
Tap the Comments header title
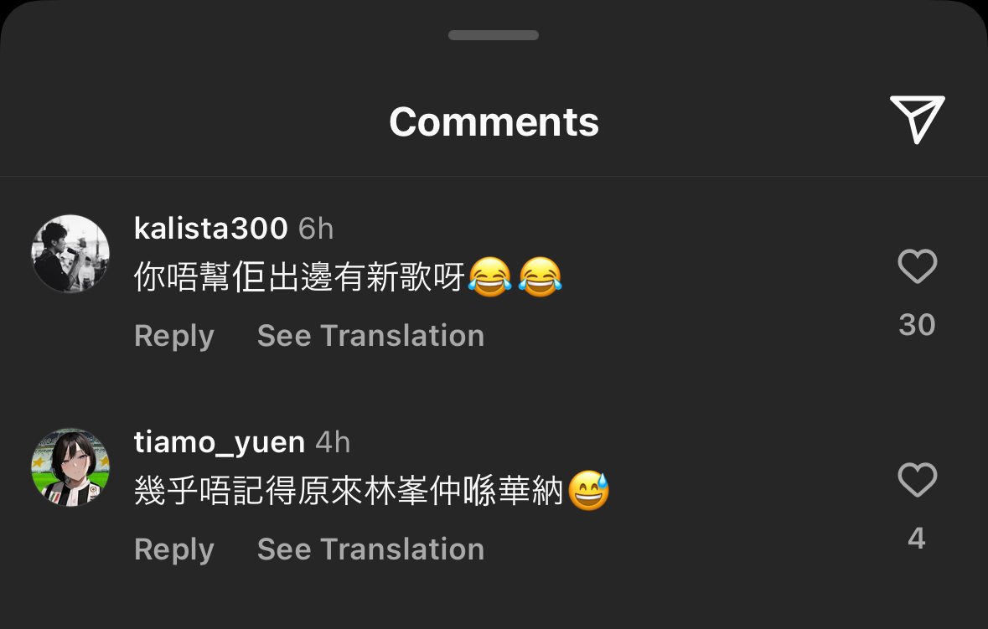tap(494, 121)
